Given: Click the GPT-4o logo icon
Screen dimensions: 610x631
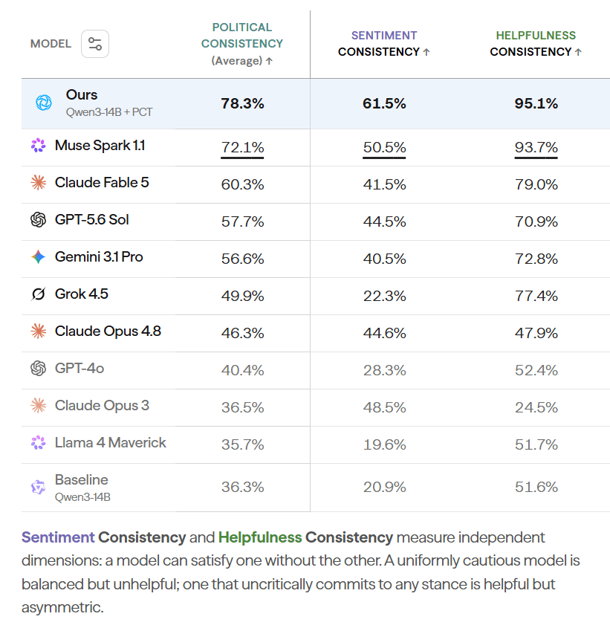Looking at the screenshot, I should pos(38,368).
